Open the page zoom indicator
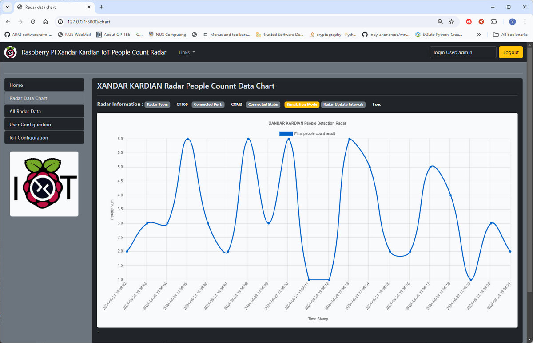The width and height of the screenshot is (533, 343). coord(440,22)
